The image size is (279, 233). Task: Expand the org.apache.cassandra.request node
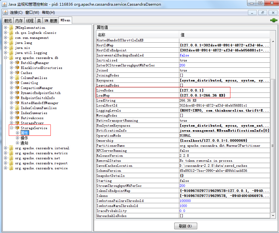6,163
